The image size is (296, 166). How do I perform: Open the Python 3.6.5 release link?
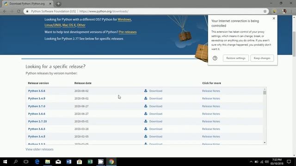(x=37, y=129)
